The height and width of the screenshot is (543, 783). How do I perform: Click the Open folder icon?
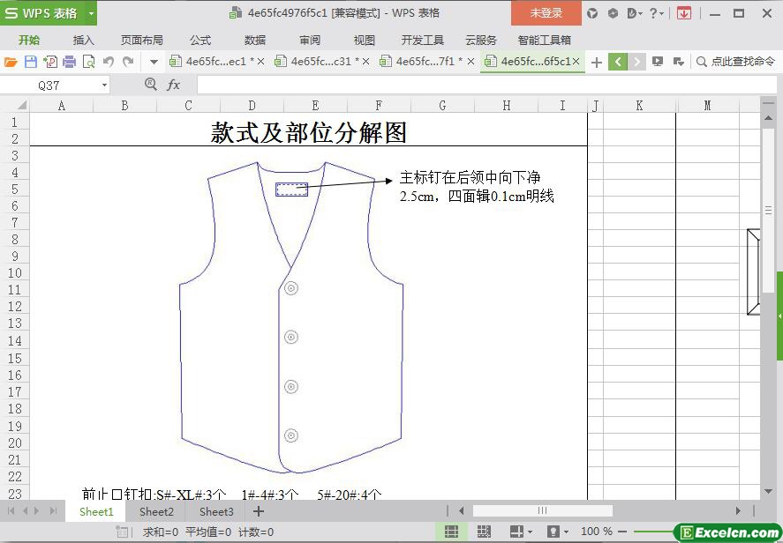point(11,62)
